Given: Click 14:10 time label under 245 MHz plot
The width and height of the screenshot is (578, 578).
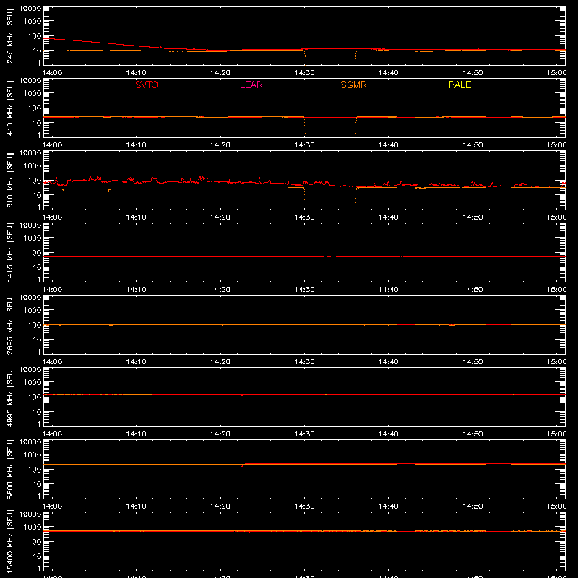Looking at the screenshot, I should point(136,73).
